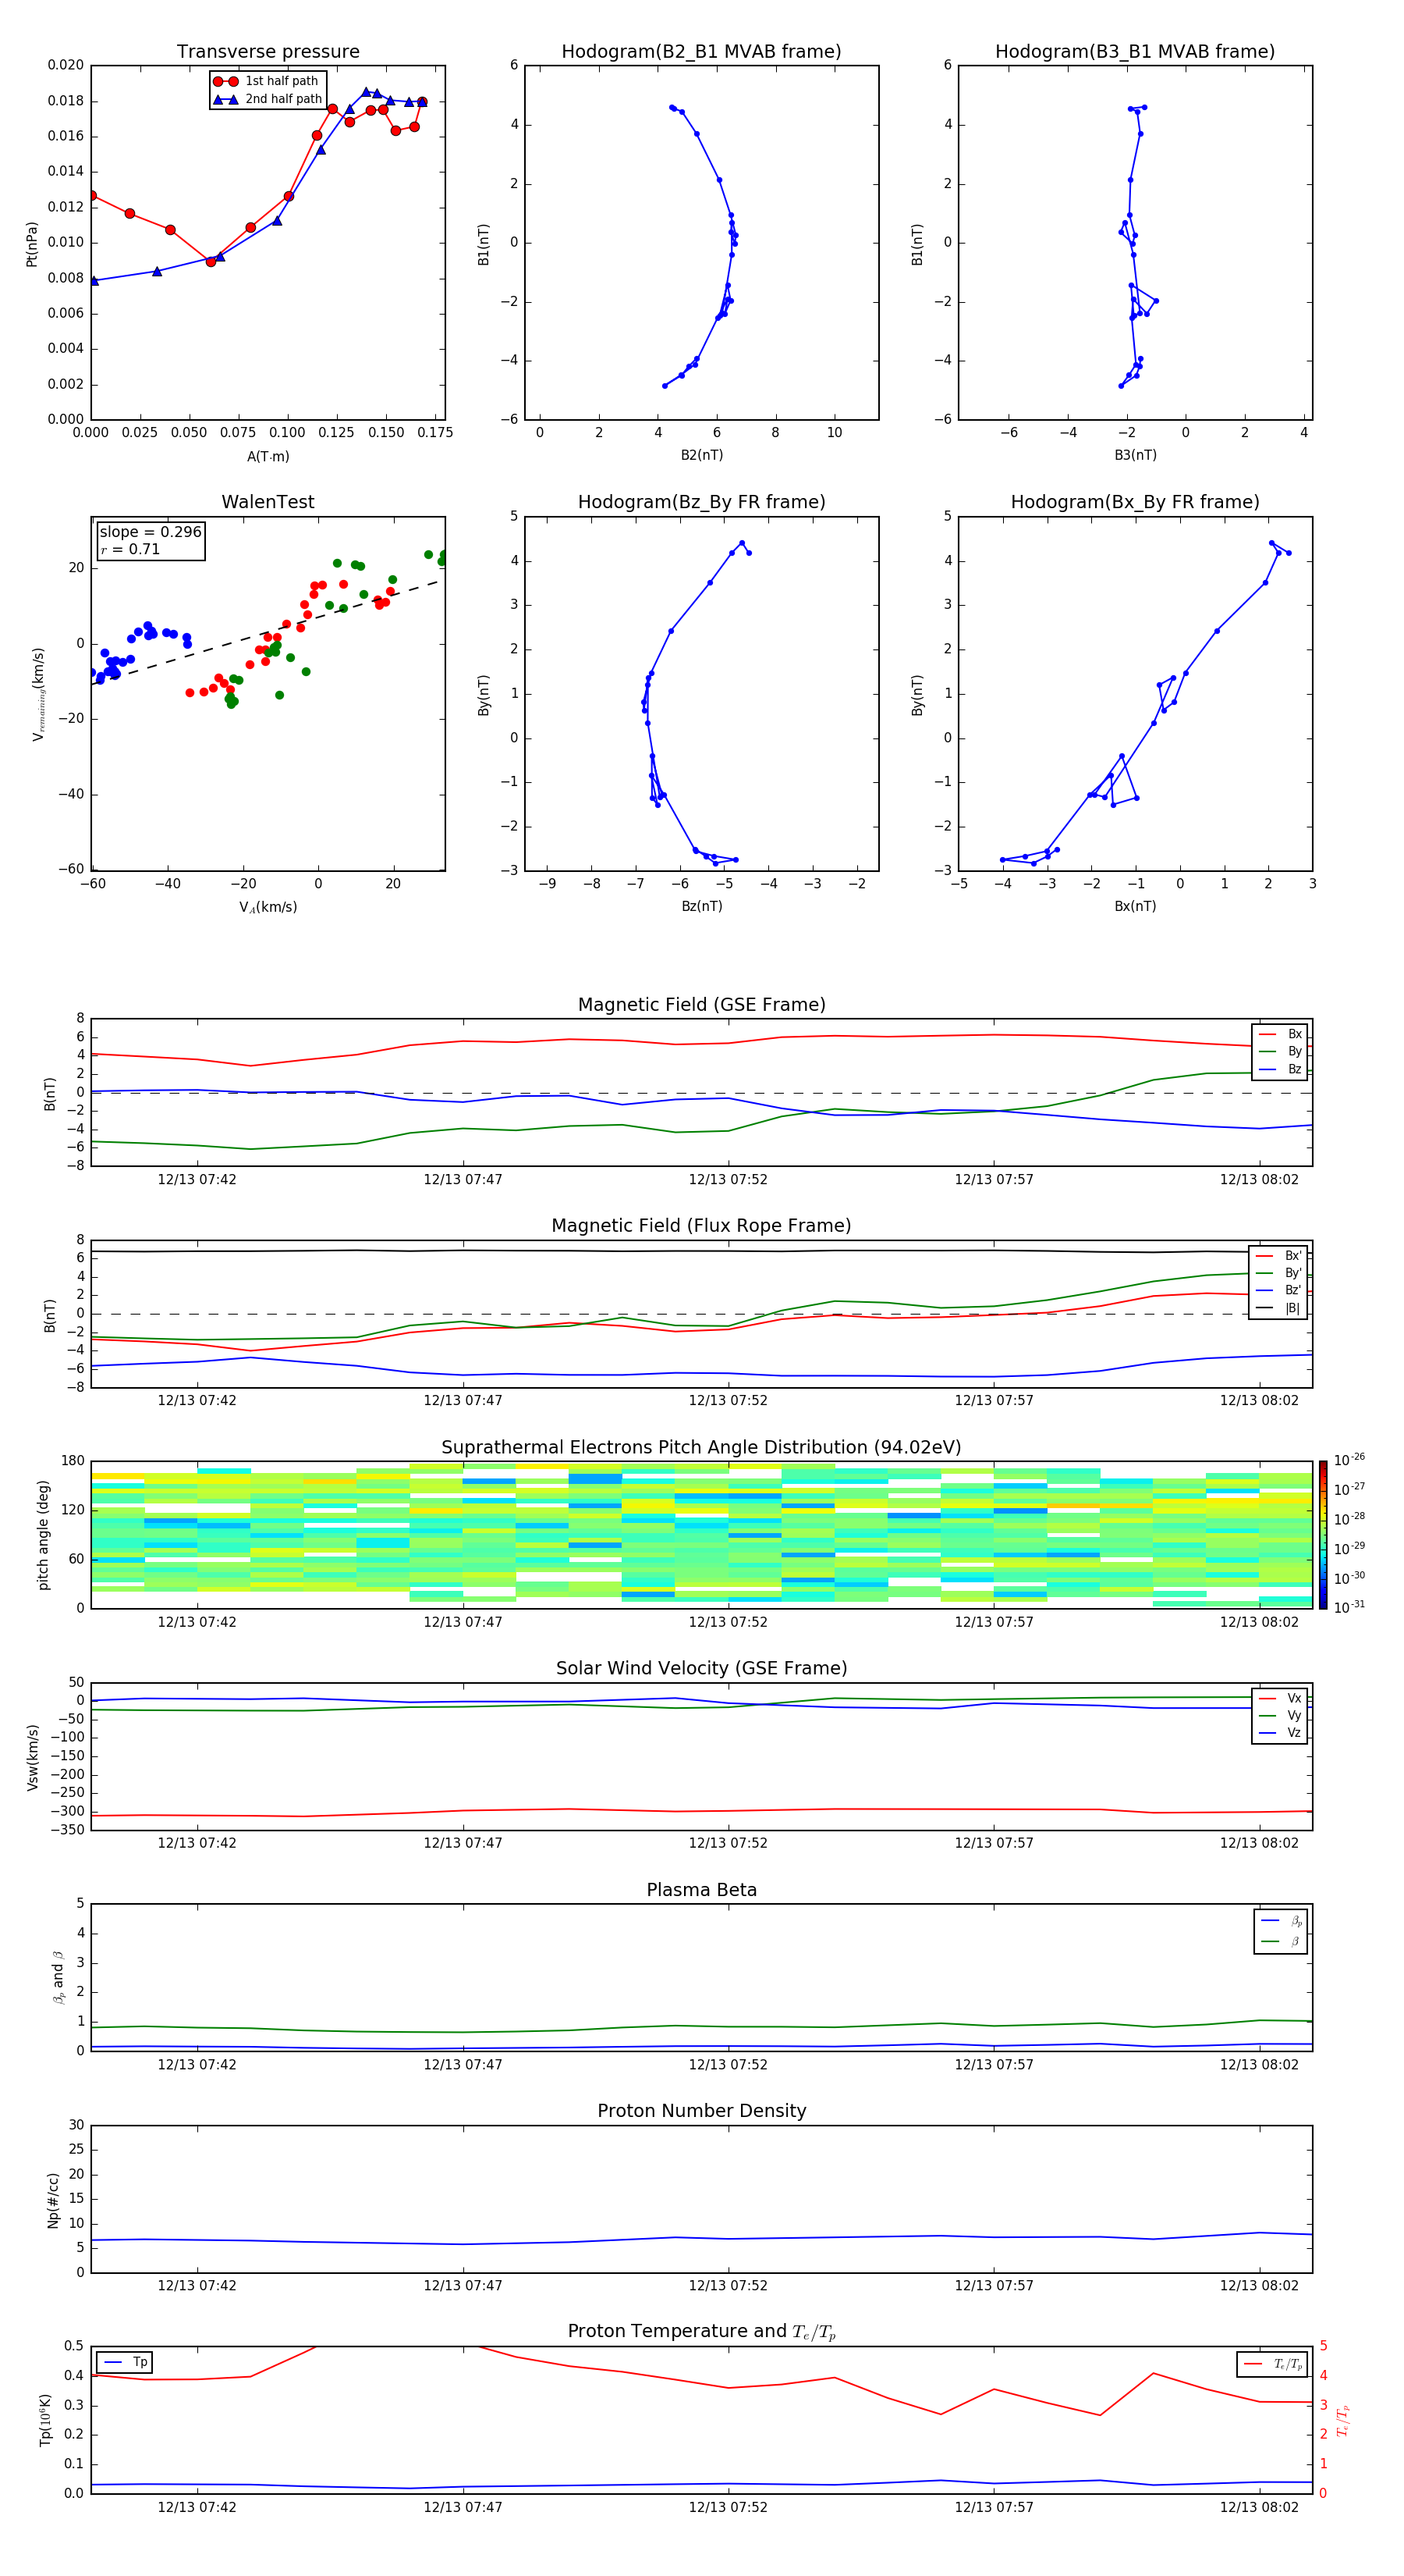Screen dimensions: 1404x2576
Task: Click the Suprathermal Electrons Pitch Angle Distribution title
Action: 701,1448
